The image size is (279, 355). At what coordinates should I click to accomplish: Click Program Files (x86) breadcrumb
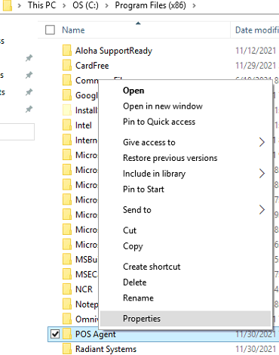[x=150, y=5]
